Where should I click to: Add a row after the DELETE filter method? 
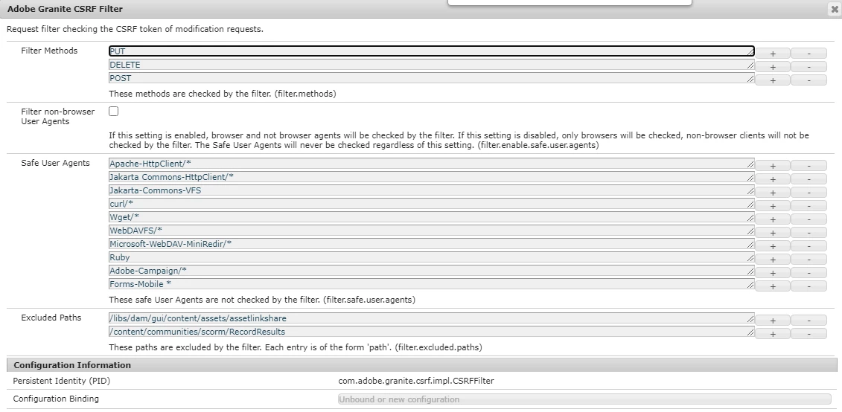coord(773,66)
